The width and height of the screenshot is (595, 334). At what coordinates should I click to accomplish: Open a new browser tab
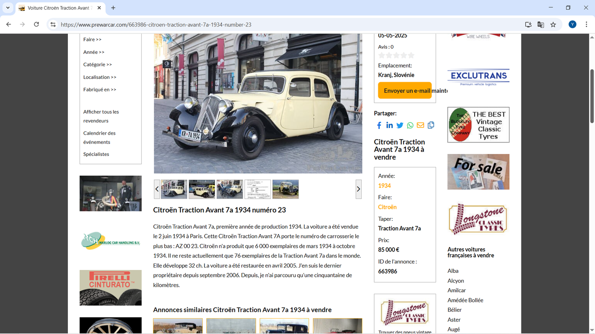pos(113,8)
